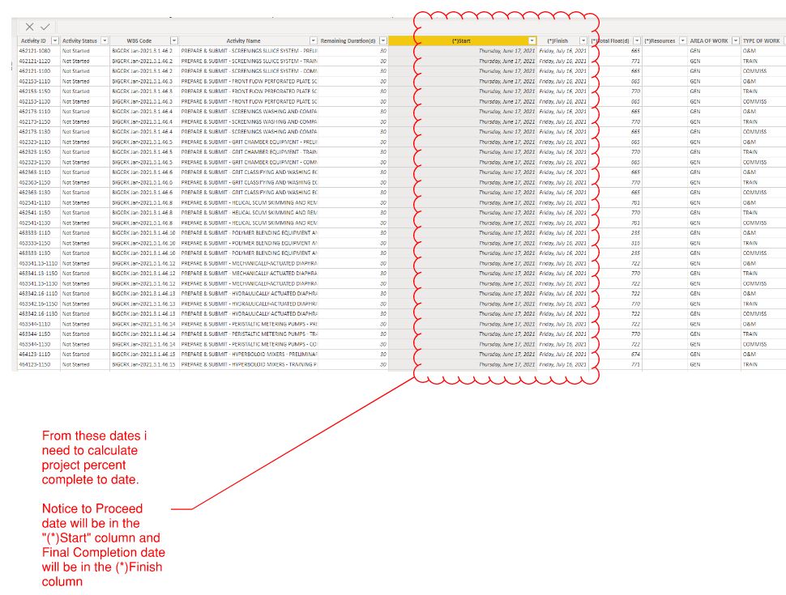Screen dimensions: 786x595
Task: Select the highlighted (*)Start column header
Action: click(461, 40)
